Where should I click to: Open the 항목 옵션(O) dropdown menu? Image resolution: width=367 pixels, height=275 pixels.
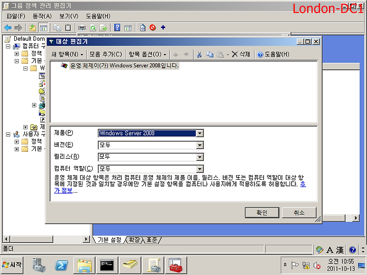point(147,54)
